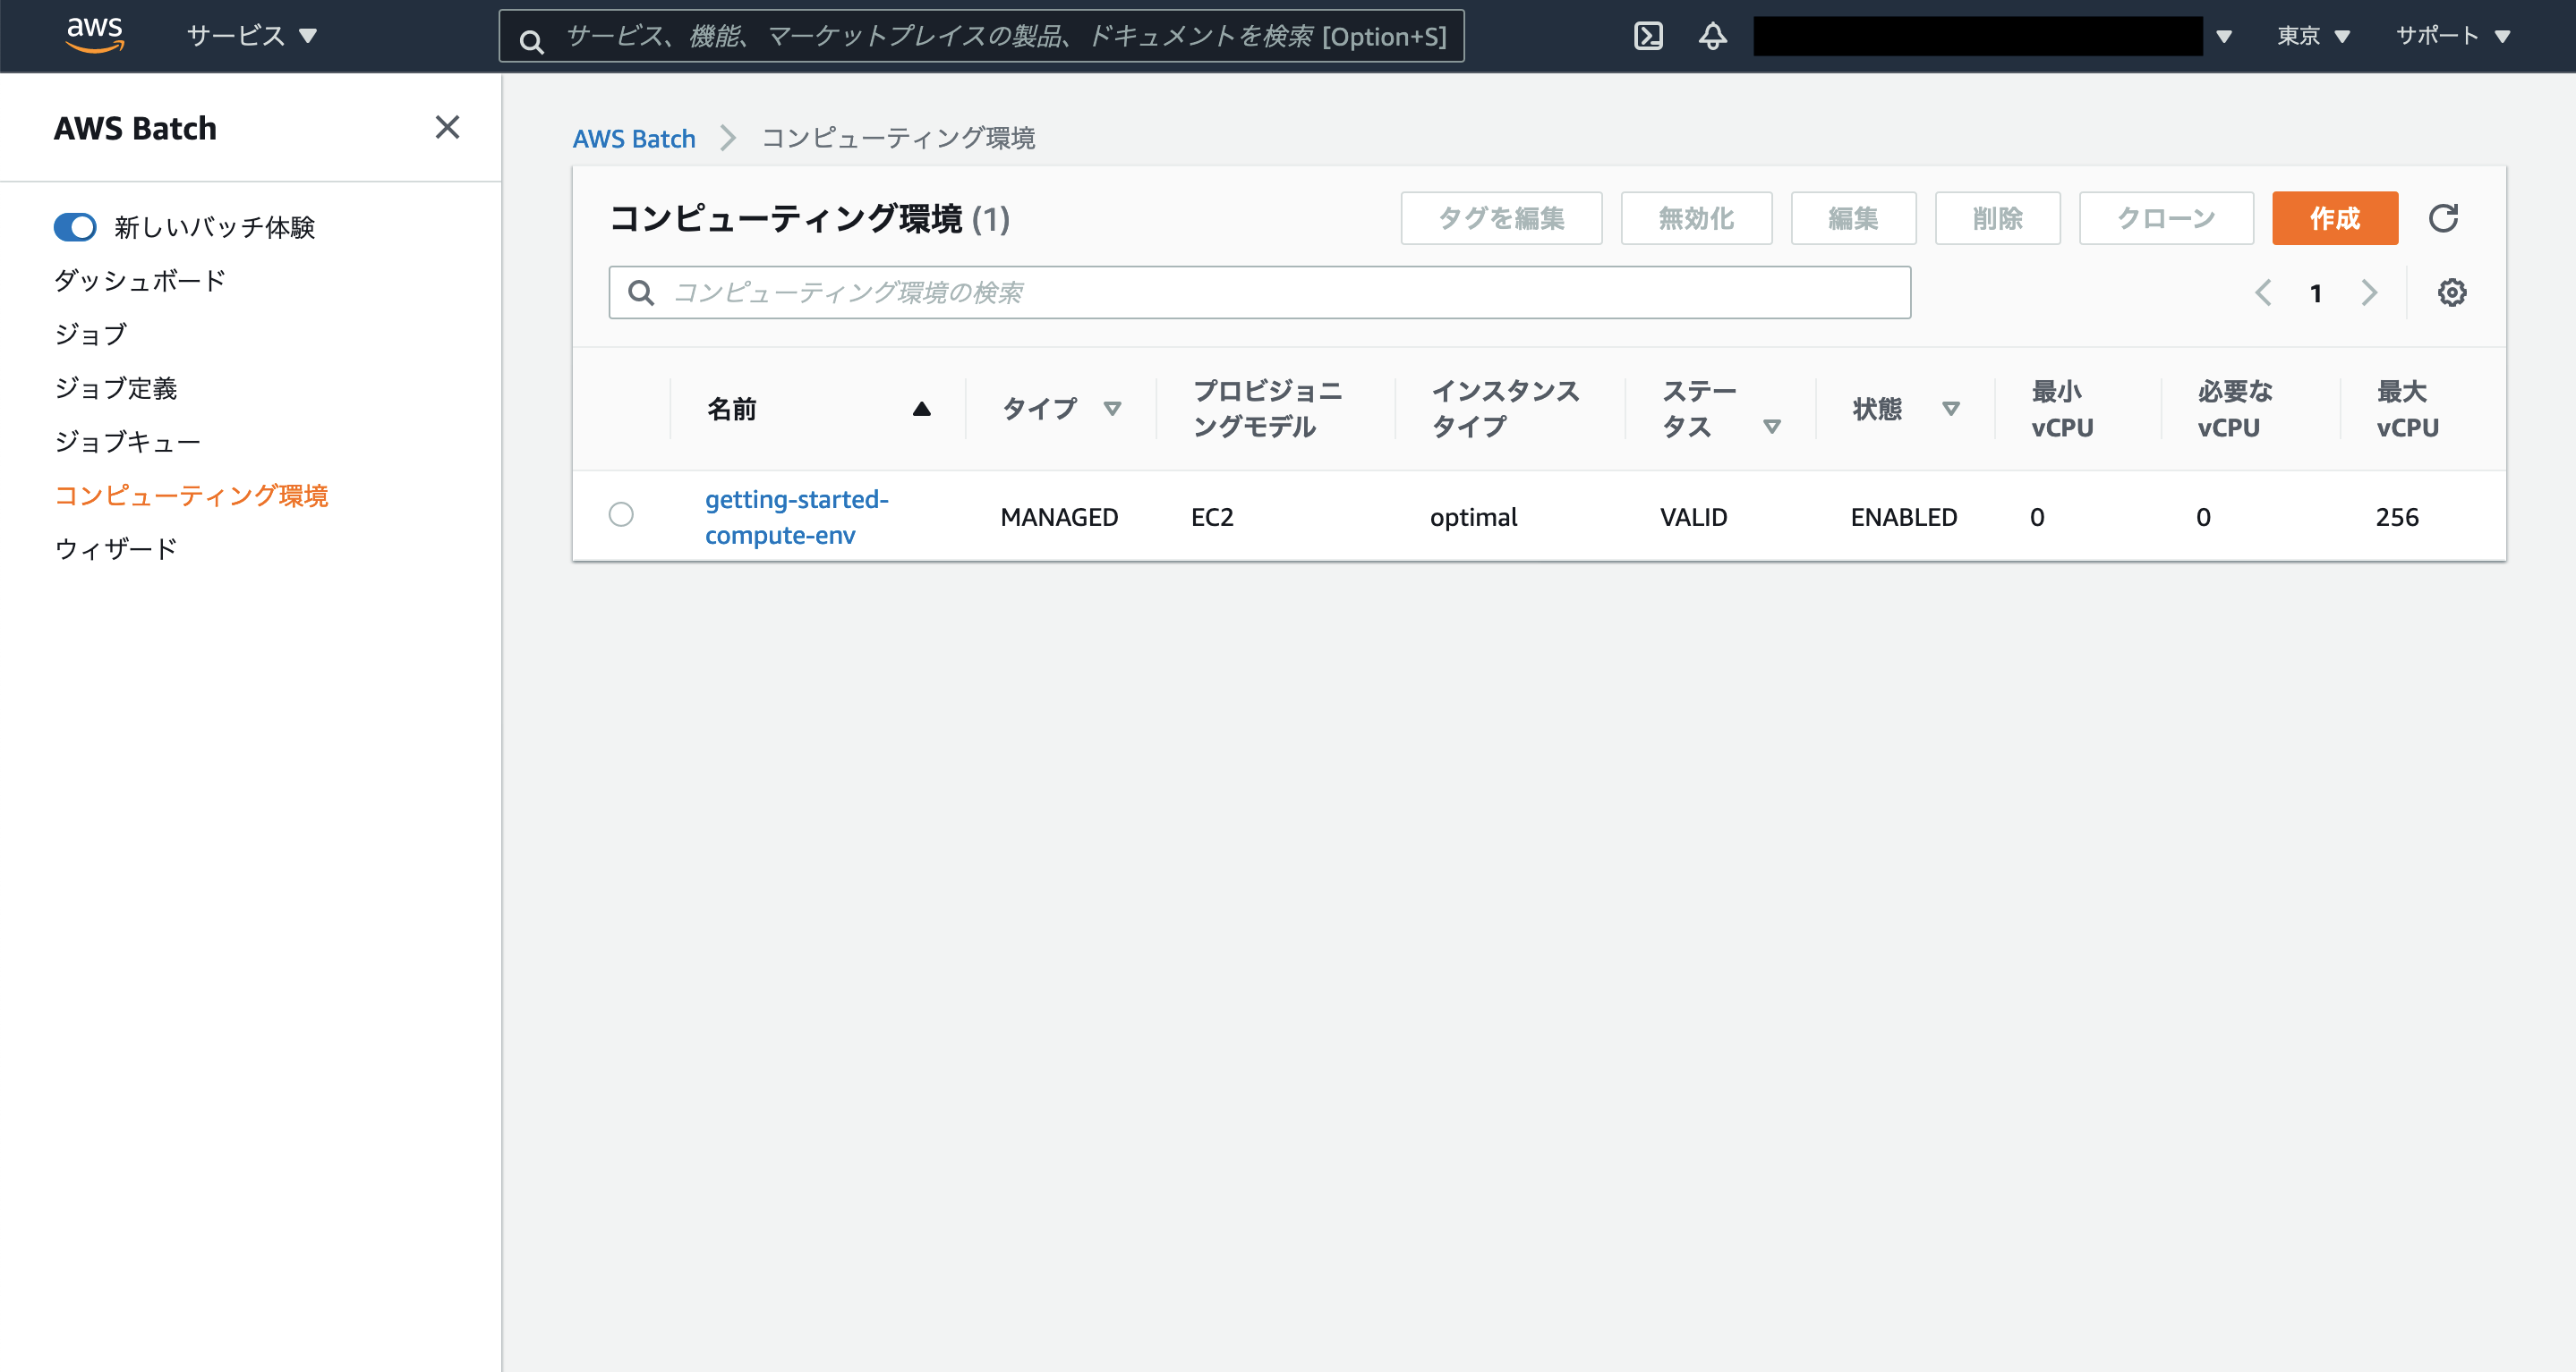This screenshot has width=2576, height=1372.
Task: Click the EC2 provisioning model cell
Action: click(x=1212, y=517)
